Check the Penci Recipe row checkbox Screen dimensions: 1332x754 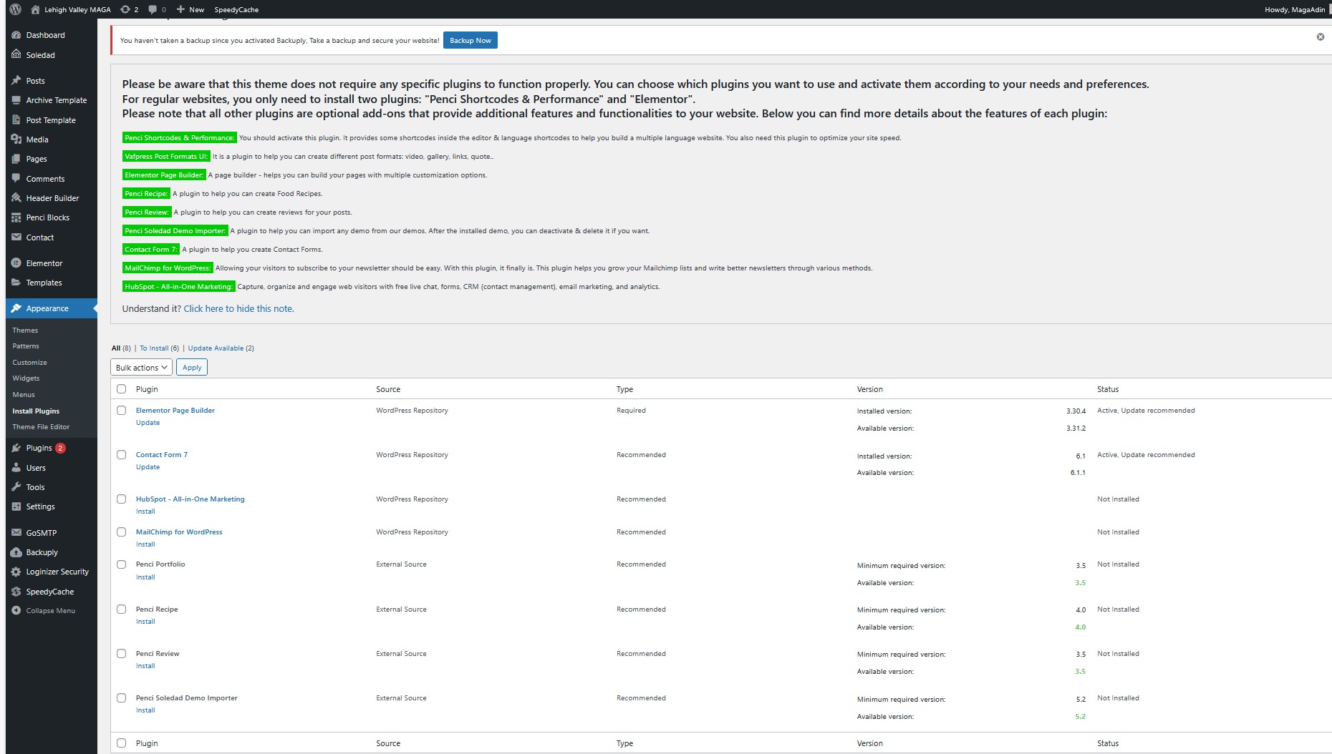tap(121, 609)
